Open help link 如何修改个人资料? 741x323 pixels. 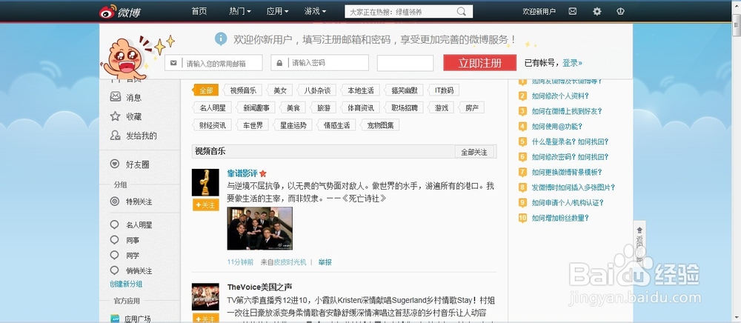[x=560, y=96]
